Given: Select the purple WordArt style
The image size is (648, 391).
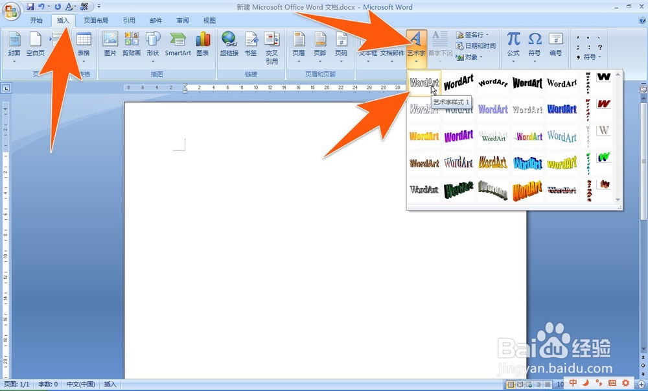Looking at the screenshot, I should tap(458, 136).
